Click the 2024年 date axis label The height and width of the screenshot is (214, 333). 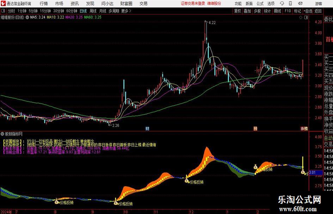point(6,212)
